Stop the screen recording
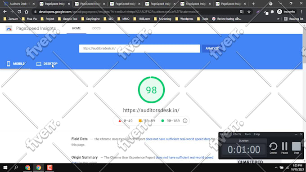The image size is (306, 172). coord(296,148)
